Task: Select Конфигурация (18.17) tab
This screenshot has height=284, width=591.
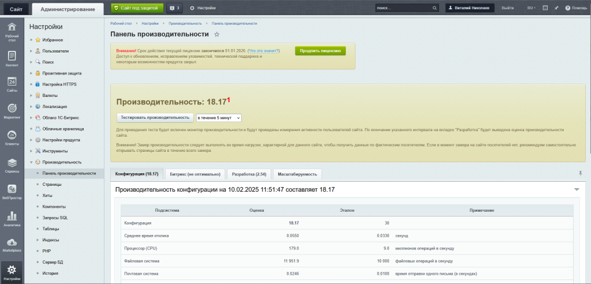Action: pos(137,174)
